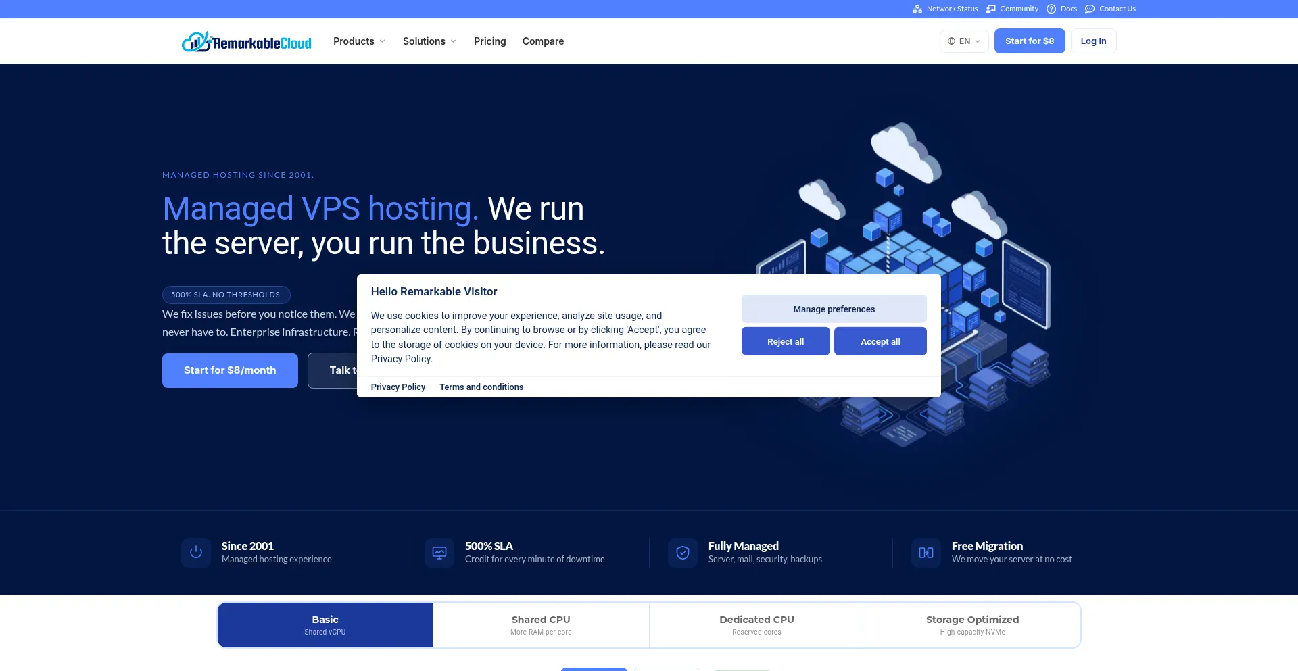Image resolution: width=1298 pixels, height=671 pixels.
Task: Switch to the Dedicated CPU tab
Action: (756, 625)
